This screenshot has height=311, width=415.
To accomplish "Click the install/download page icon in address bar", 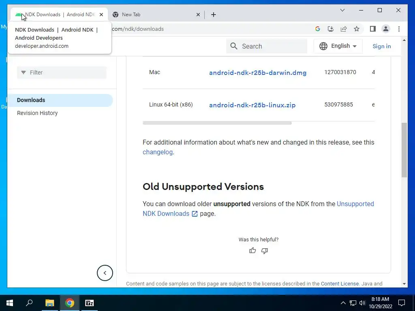I will click(331, 29).
